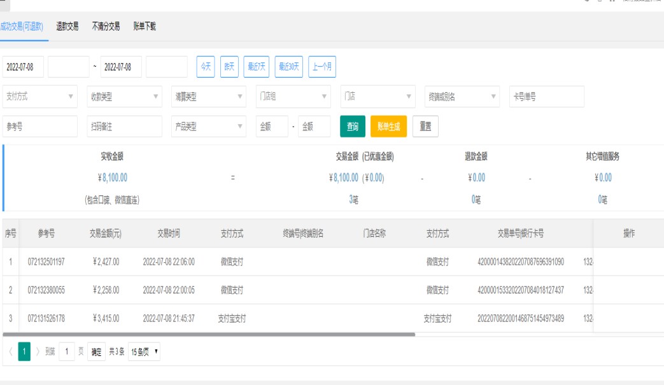
Task: Open the 产品类型 dropdown
Action: click(209, 126)
